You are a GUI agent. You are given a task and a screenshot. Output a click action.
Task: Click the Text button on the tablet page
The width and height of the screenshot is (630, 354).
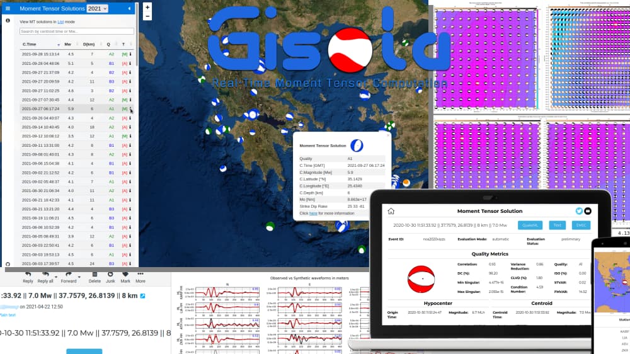pos(558,226)
